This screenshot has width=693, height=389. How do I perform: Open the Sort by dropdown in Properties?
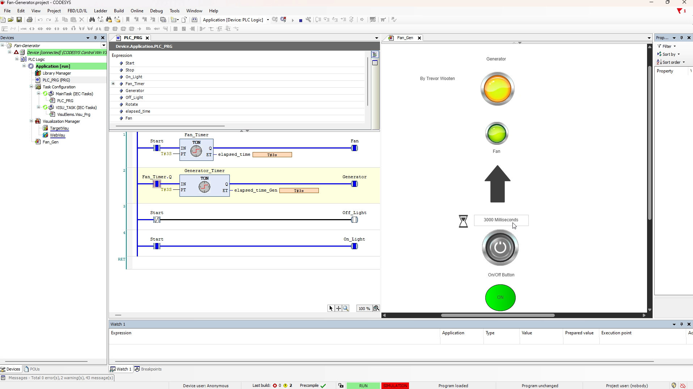click(x=668, y=54)
